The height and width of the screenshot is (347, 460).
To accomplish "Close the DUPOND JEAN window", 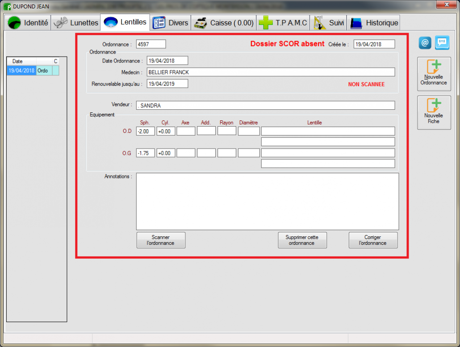I will point(447,4).
